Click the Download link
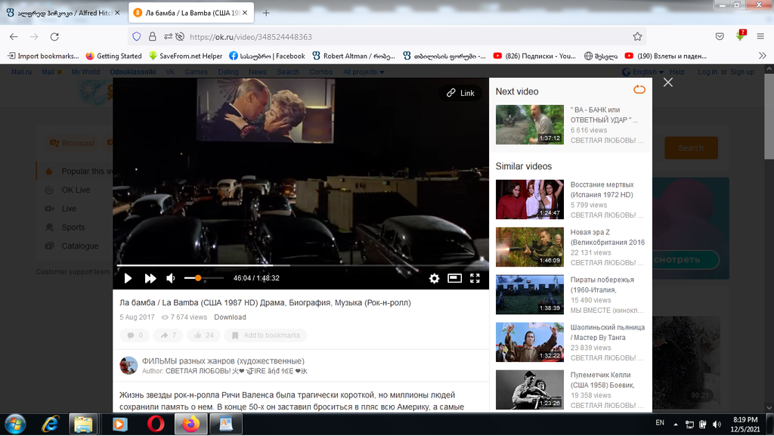This screenshot has height=436, width=774. coord(230,317)
